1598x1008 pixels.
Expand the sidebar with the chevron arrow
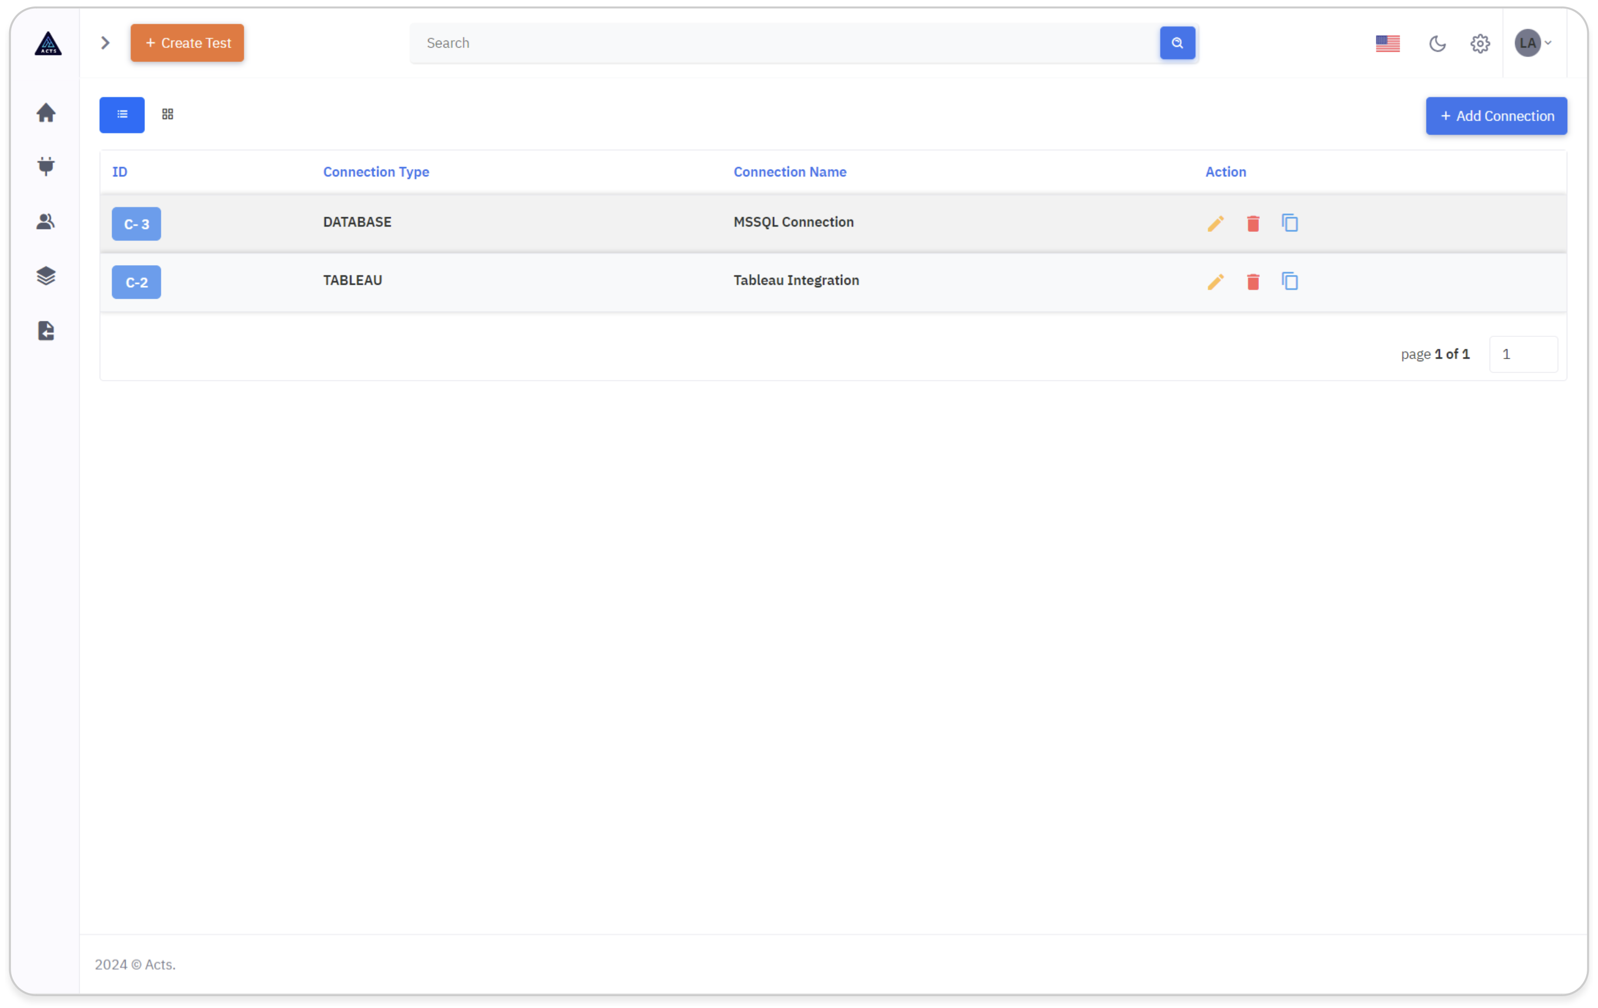coord(105,43)
